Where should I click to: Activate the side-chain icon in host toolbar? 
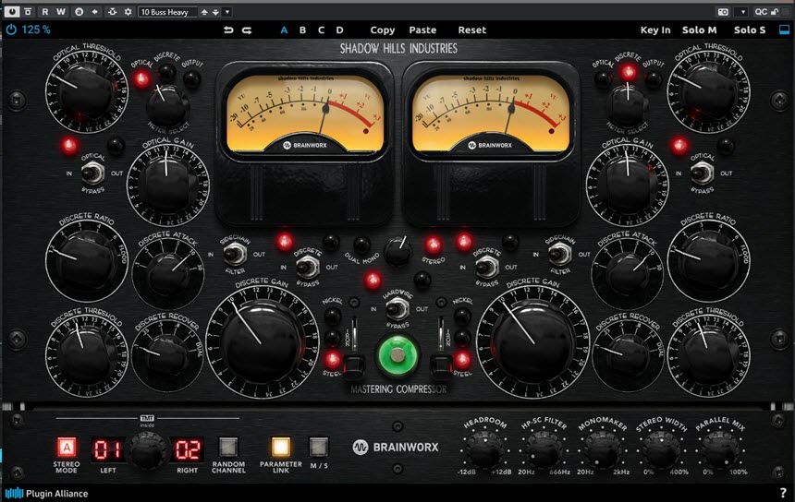112,11
